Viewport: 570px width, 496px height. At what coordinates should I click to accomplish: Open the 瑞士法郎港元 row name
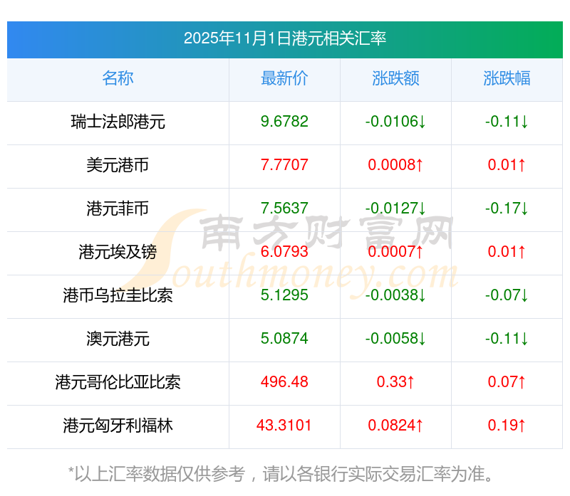[x=118, y=122]
